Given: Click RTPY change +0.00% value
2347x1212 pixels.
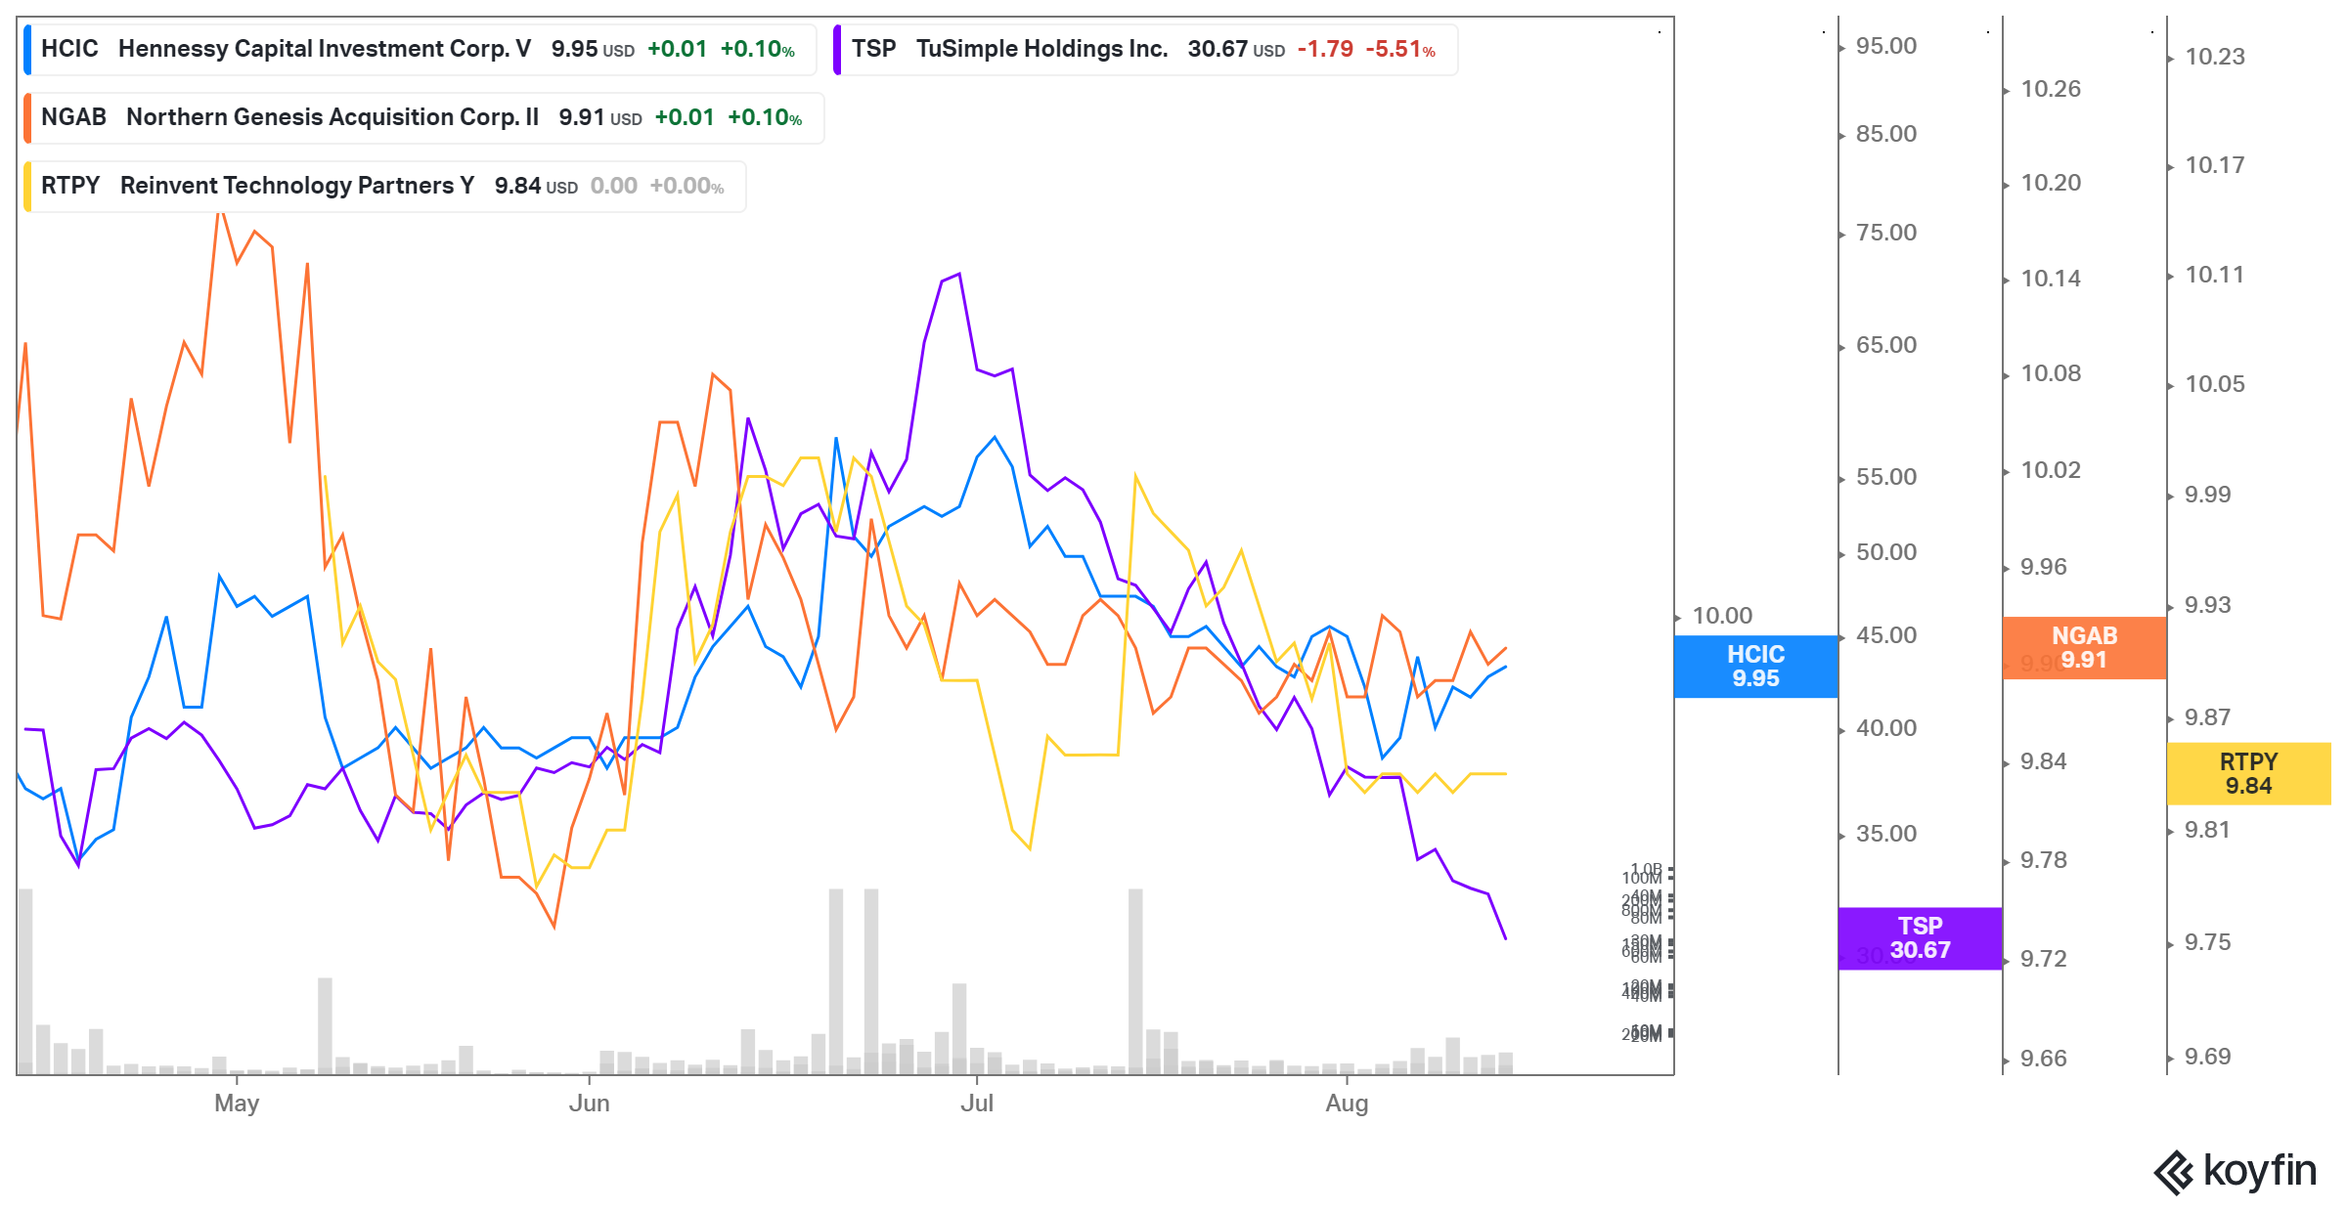Looking at the screenshot, I should (686, 186).
